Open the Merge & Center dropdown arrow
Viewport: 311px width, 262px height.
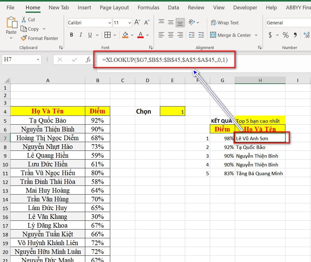[256, 35]
